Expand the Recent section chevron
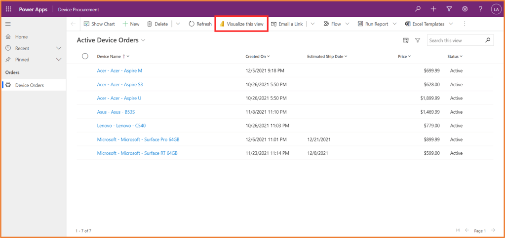 (x=59, y=48)
